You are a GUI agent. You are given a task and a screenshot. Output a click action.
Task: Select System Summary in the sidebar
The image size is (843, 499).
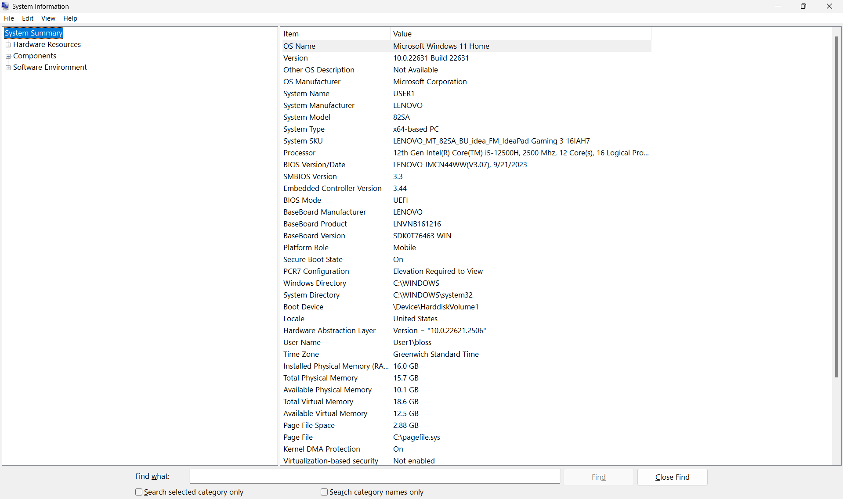[x=33, y=33]
